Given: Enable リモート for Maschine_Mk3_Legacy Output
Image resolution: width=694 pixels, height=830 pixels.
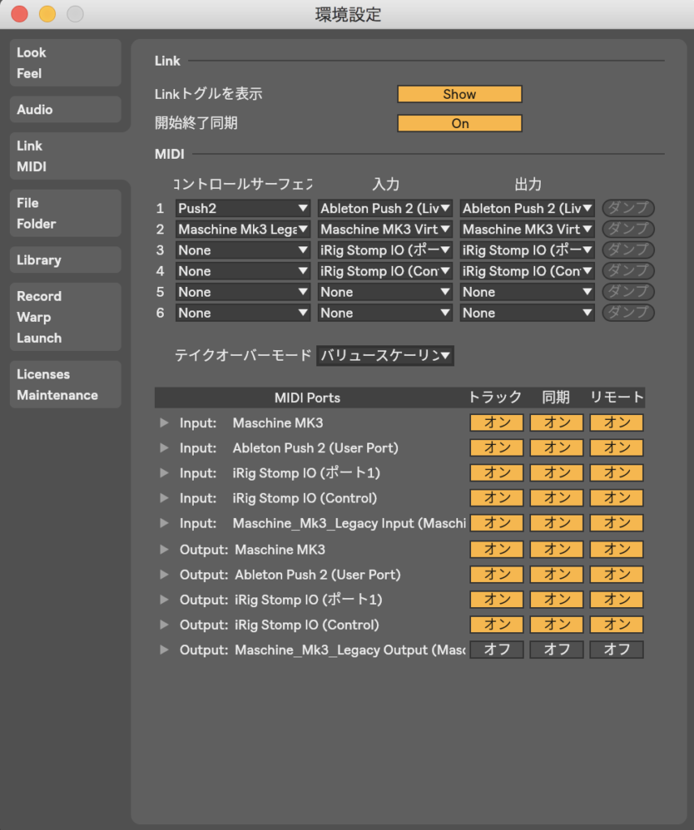Looking at the screenshot, I should coord(616,649).
